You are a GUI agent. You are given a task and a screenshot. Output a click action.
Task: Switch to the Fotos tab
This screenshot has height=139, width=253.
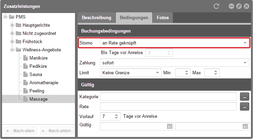[163, 17]
